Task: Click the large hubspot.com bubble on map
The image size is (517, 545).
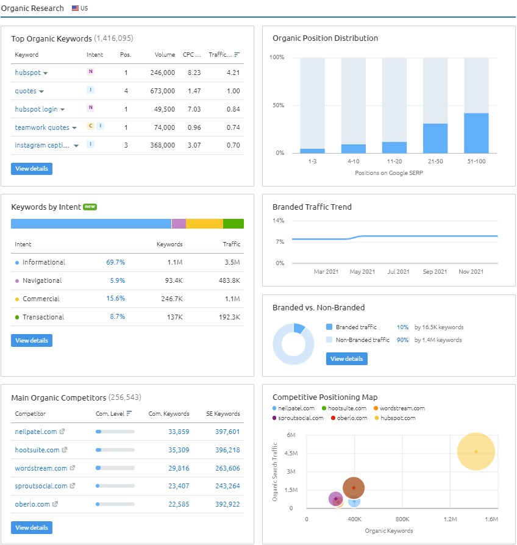Action: click(476, 452)
